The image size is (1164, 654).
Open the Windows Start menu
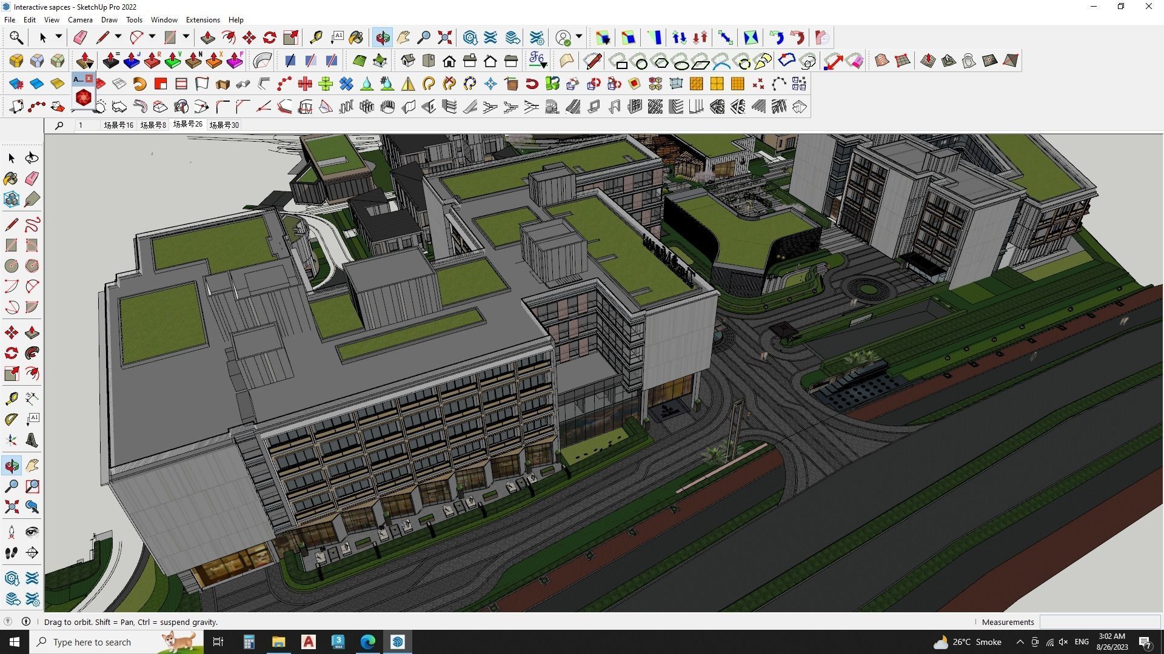(x=15, y=642)
